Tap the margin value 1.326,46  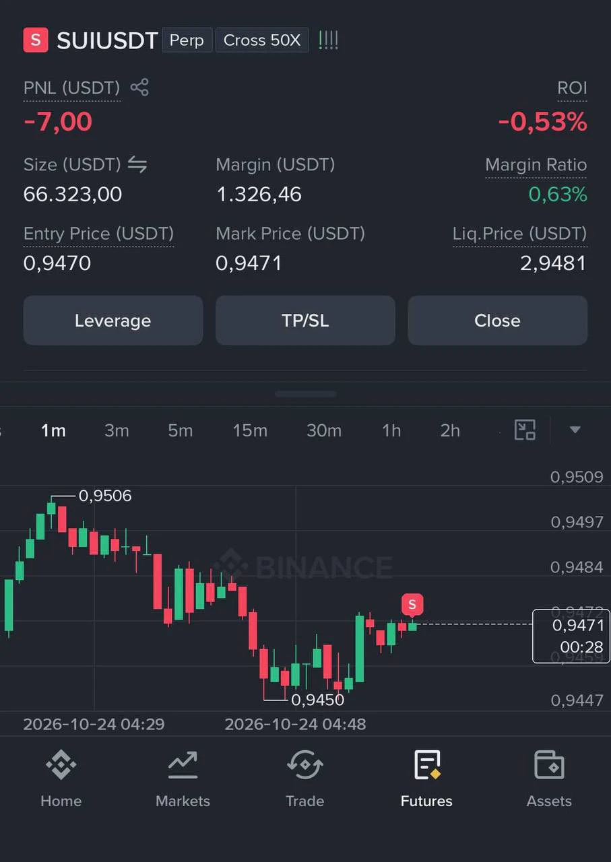click(x=259, y=195)
